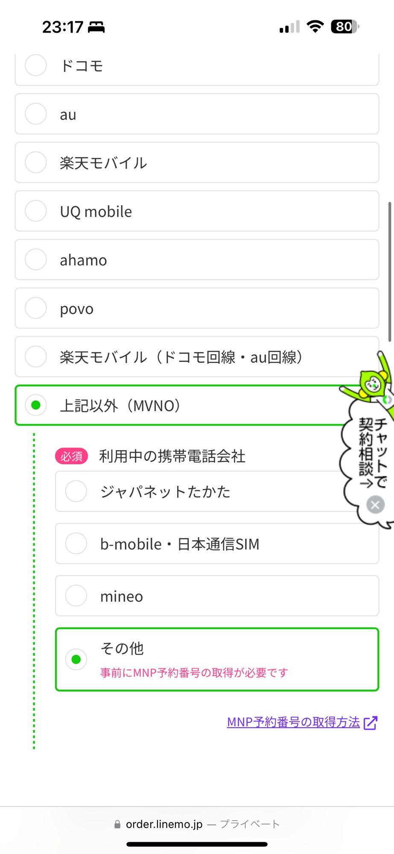
Task: Tap the battery indicator in status bar
Action: point(345,27)
